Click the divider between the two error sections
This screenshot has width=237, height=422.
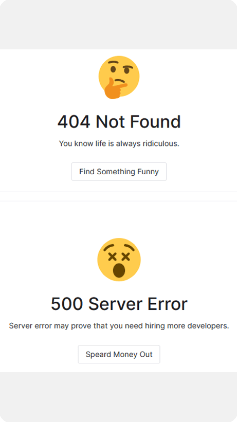pos(118,196)
